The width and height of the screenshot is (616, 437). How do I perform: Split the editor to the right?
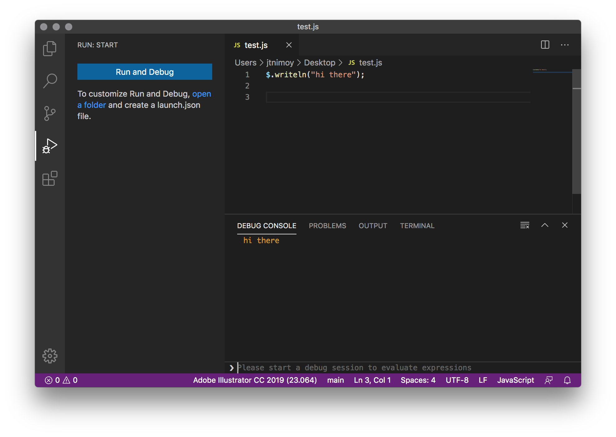pos(545,45)
